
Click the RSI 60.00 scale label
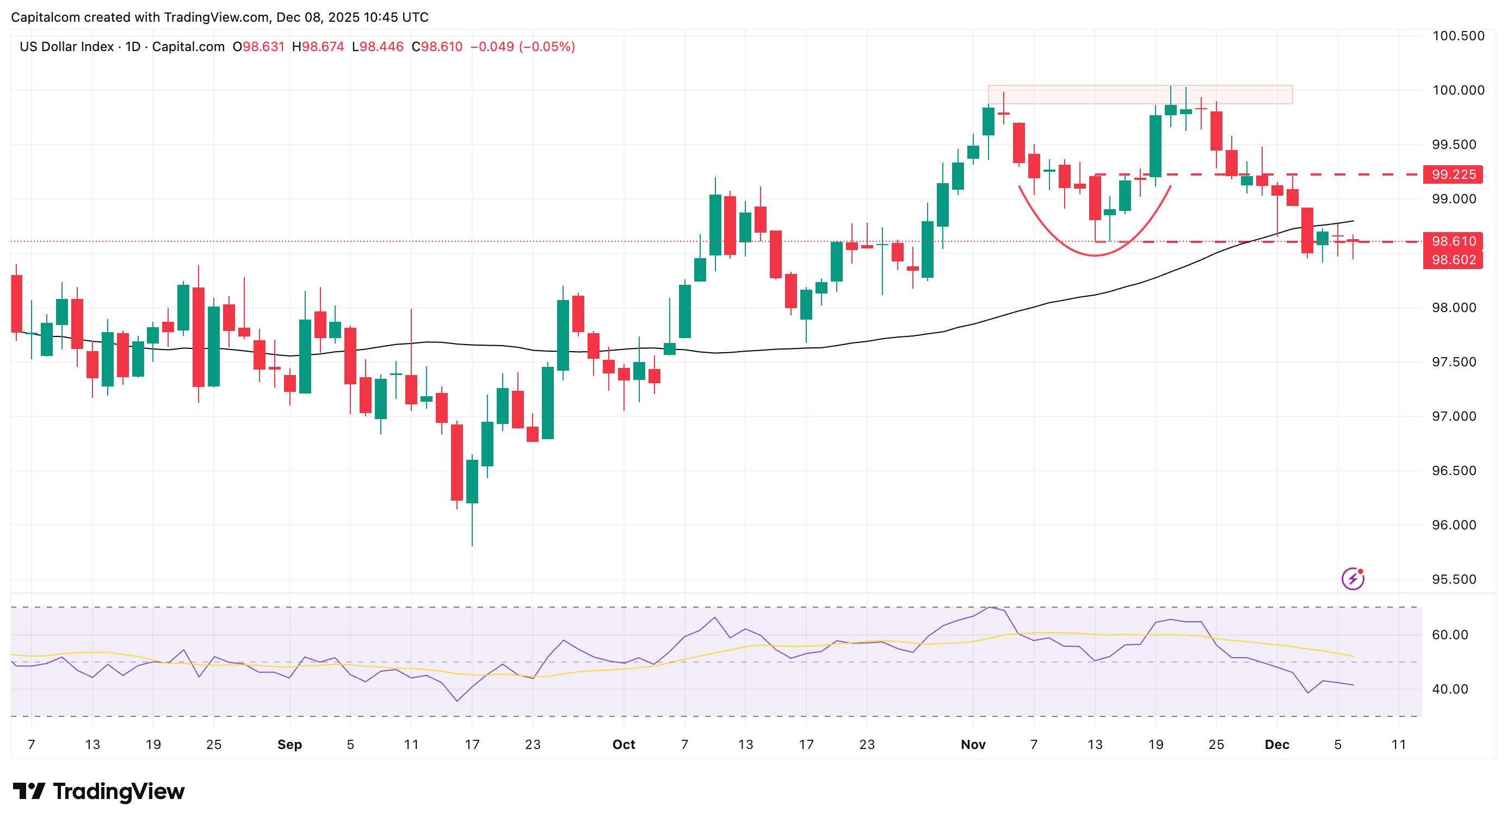1450,635
